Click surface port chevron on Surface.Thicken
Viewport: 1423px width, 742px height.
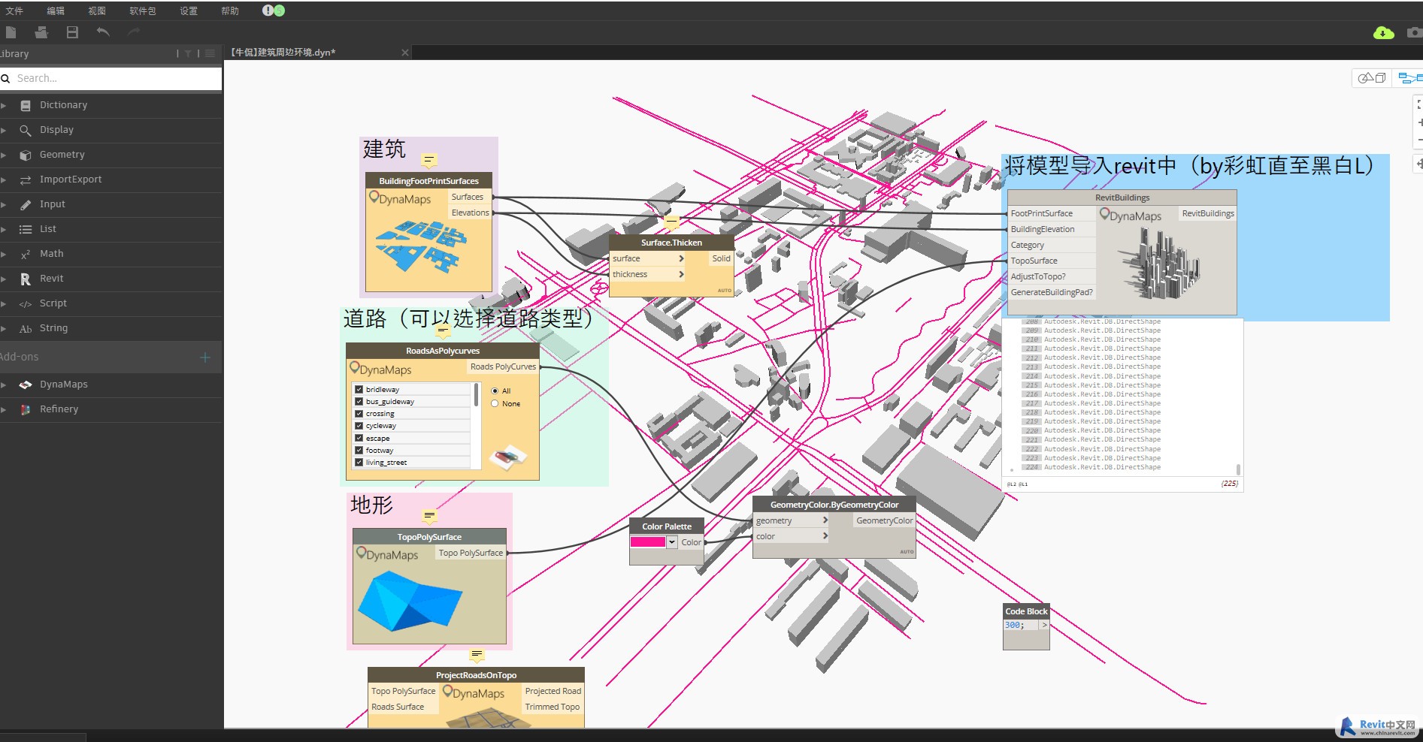click(x=681, y=258)
